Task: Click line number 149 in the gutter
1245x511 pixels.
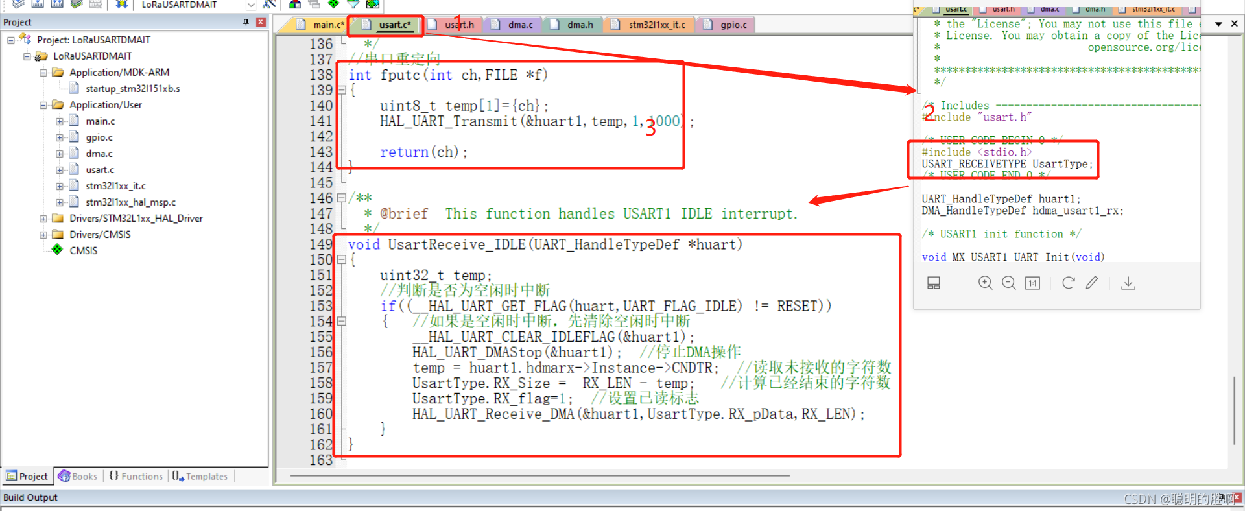Action: coord(321,244)
